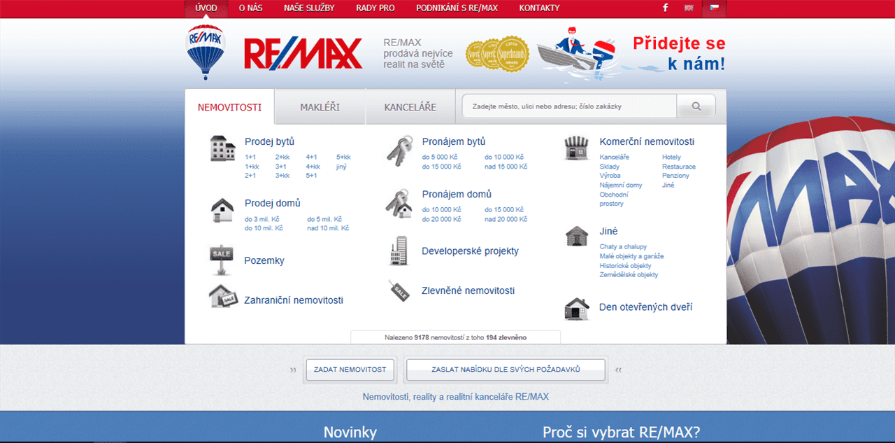Open the Facebook icon in the top bar
The image size is (895, 443).
(665, 8)
